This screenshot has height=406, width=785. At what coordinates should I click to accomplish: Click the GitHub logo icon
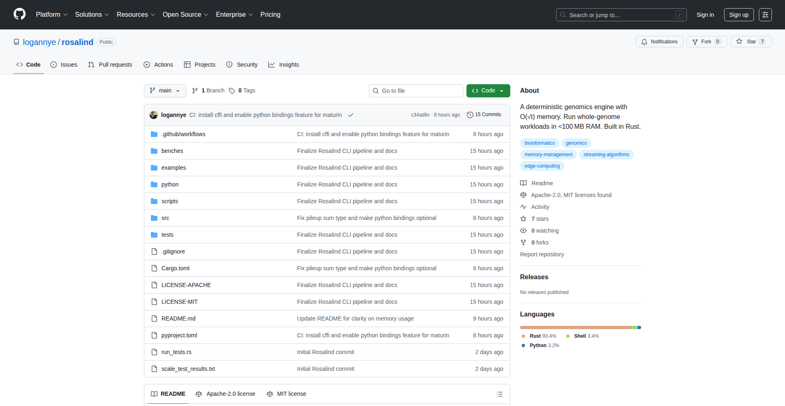point(20,14)
